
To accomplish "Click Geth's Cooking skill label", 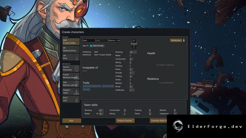I will tap(119, 66).
